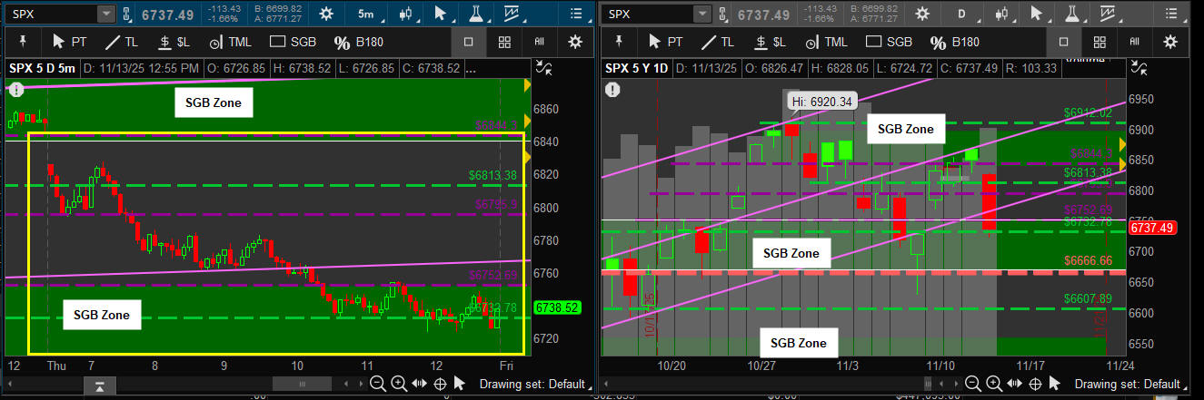Open chart style candlestick menu in left chart
Image resolution: width=1204 pixels, height=400 pixels.
[x=405, y=14]
